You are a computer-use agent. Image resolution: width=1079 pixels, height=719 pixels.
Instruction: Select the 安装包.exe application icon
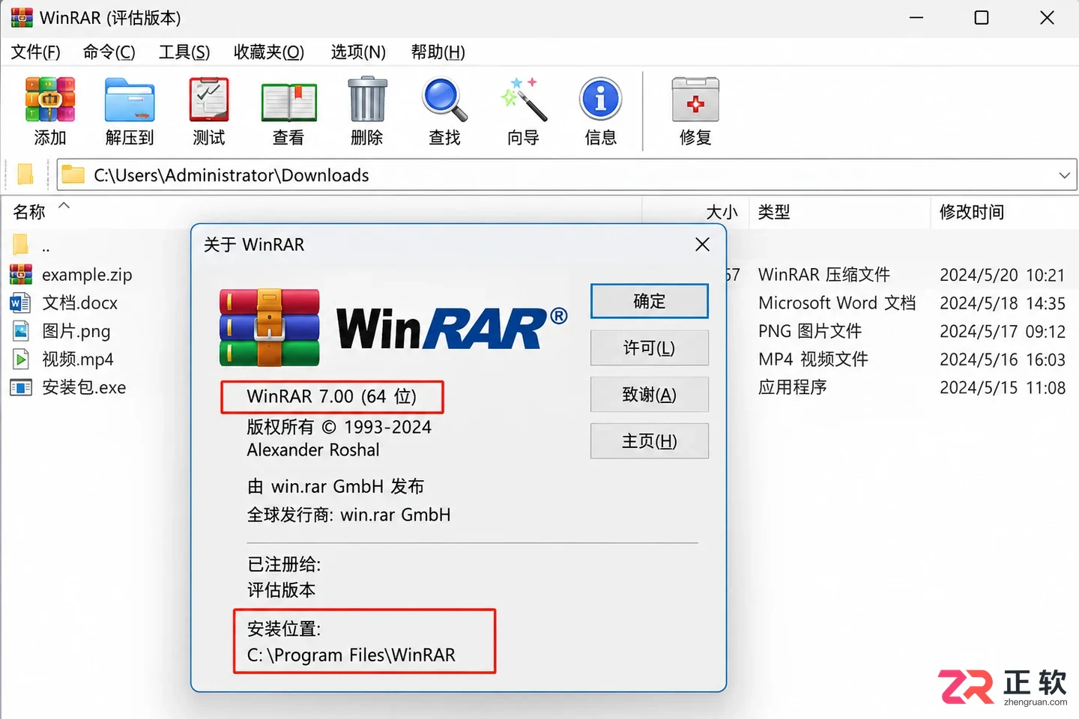pyautogui.click(x=21, y=387)
